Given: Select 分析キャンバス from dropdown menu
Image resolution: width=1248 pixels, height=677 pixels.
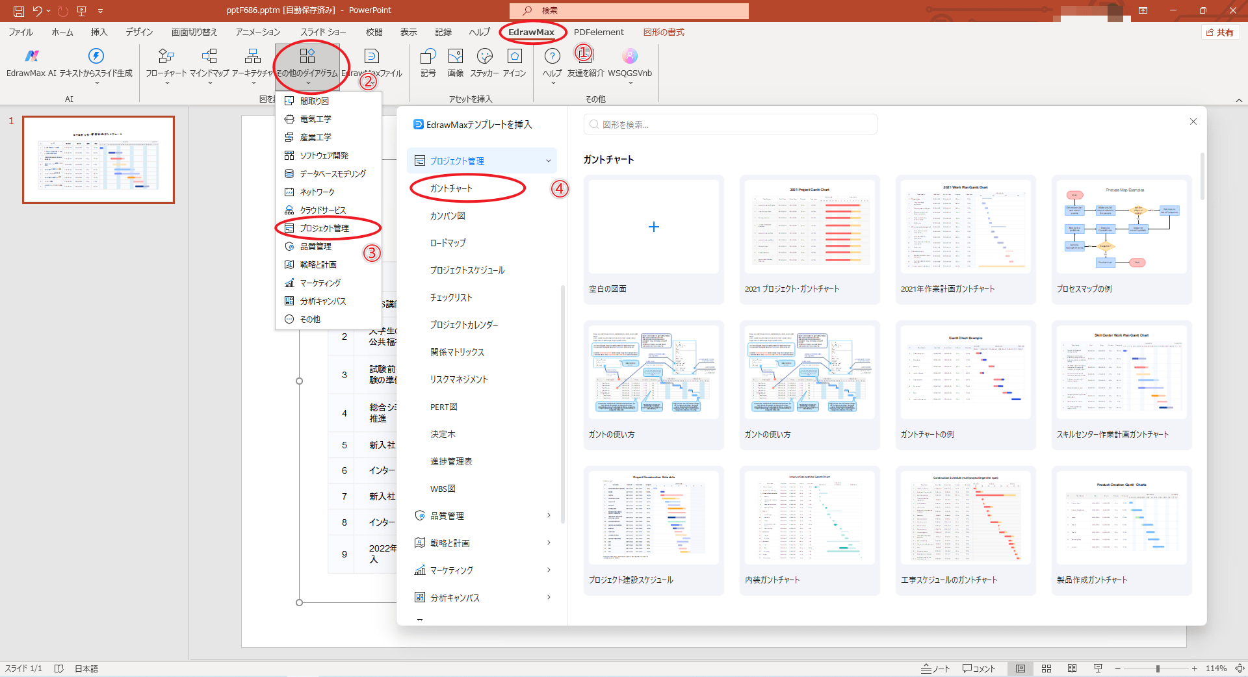Looking at the screenshot, I should click(328, 301).
